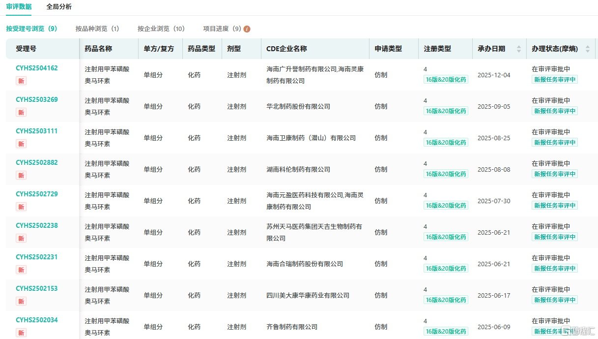This screenshot has width=598, height=339.
Task: Open acceptance number CYHS2504162
Action: click(x=37, y=68)
